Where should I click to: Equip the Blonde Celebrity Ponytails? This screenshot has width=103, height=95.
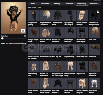click(x=82, y=83)
